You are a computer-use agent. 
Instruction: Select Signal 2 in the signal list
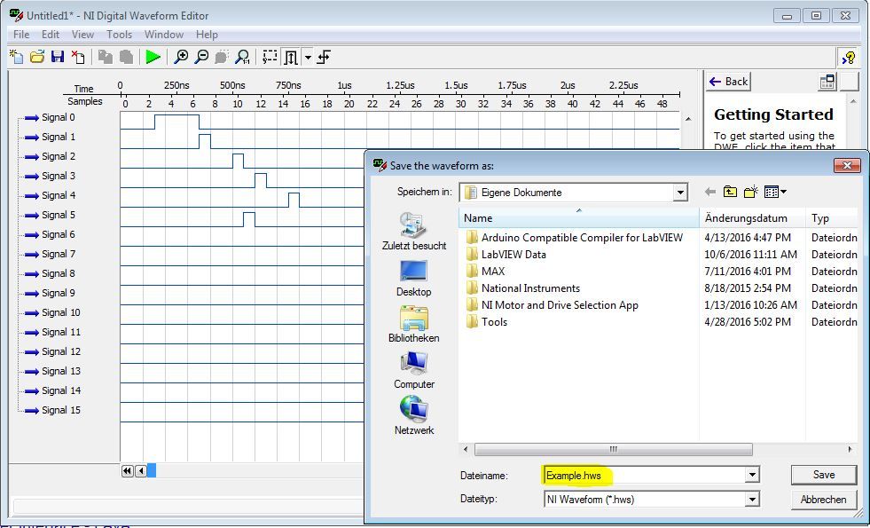pyautogui.click(x=59, y=156)
